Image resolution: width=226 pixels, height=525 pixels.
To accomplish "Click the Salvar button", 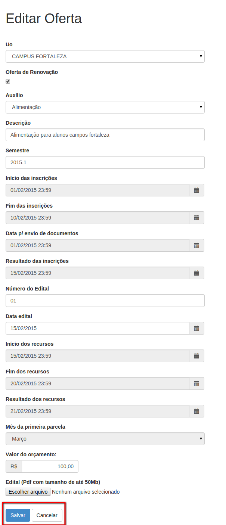I will [x=18, y=515].
